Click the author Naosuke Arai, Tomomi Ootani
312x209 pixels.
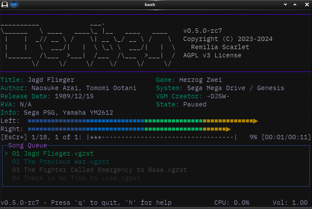click(x=84, y=88)
